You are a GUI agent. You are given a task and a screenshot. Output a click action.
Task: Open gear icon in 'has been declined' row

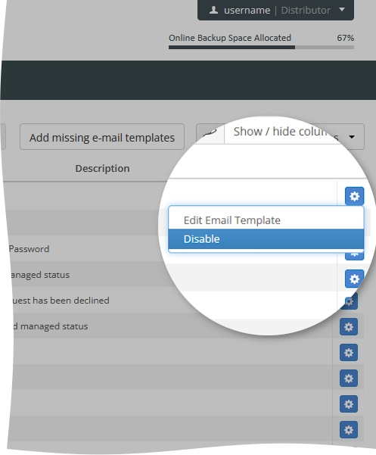coord(349,301)
